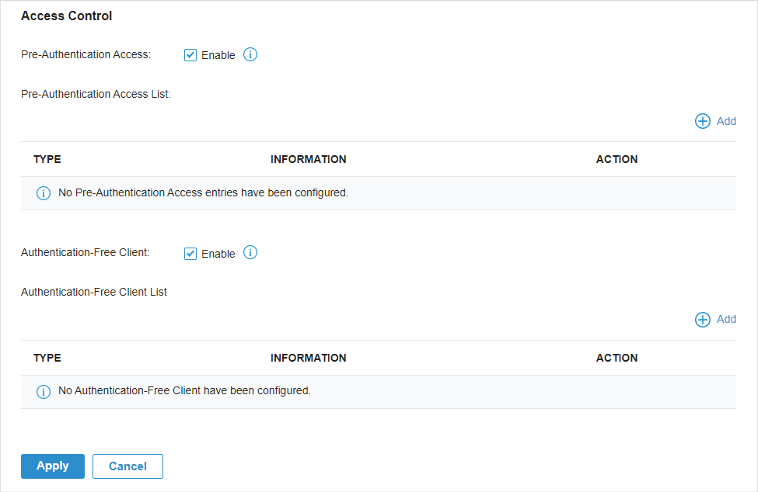
Task: Click ACTION header in Pre-Authentication Access table
Action: coord(617,159)
